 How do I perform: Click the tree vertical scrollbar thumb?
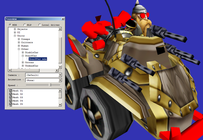pos(60,50)
